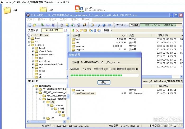Collapse the sources folder in disc tree
This screenshot has height=129, width=185.
click(x=29, y=45)
